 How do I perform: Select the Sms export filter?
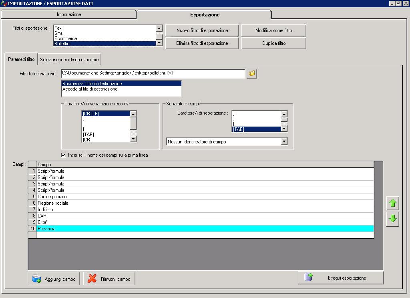click(105, 33)
